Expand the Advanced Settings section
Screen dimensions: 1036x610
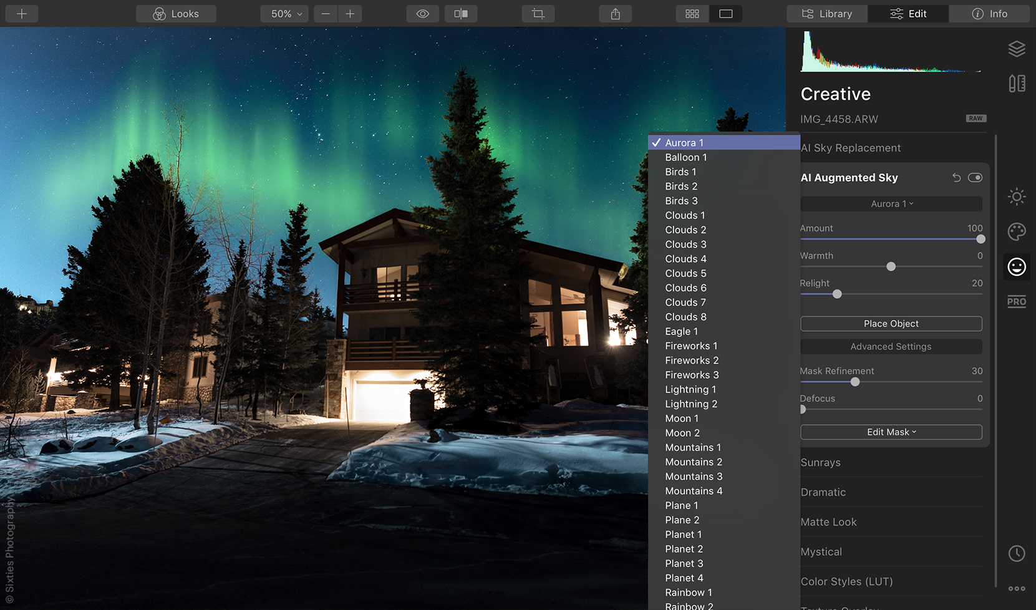(x=891, y=347)
